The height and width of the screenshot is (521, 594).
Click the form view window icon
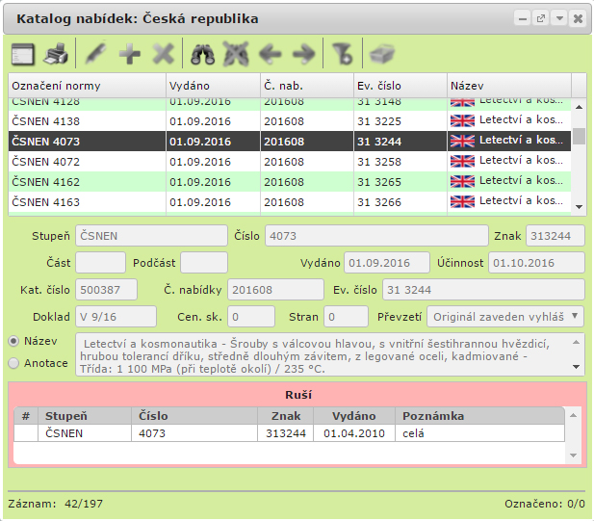[22, 54]
